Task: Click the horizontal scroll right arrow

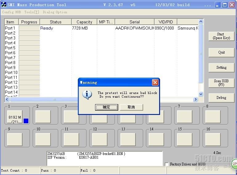Action: [195, 99]
